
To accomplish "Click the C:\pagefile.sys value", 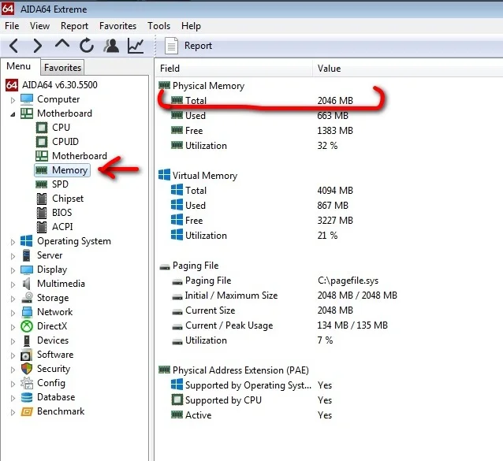I will coord(348,281).
